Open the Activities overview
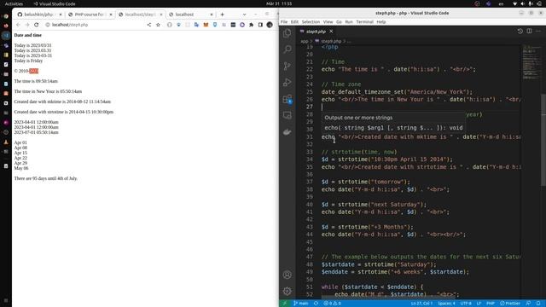The height and width of the screenshot is (307, 546). [x=14, y=3]
